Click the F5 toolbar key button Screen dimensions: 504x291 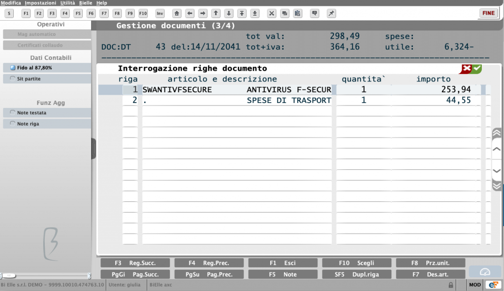click(78, 13)
